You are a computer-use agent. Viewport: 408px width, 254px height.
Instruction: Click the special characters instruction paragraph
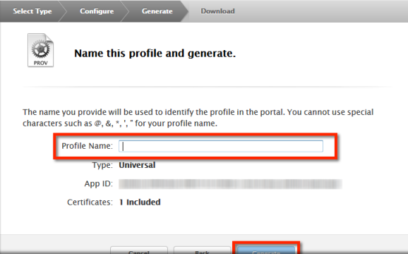pyautogui.click(x=198, y=118)
